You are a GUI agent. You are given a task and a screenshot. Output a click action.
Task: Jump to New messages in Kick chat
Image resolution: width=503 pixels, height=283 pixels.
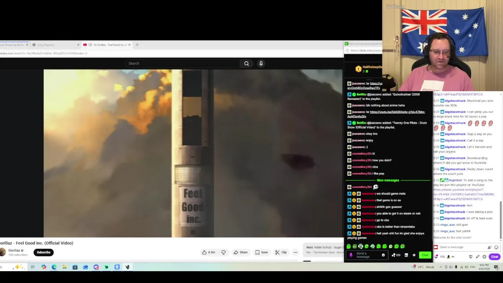388,180
